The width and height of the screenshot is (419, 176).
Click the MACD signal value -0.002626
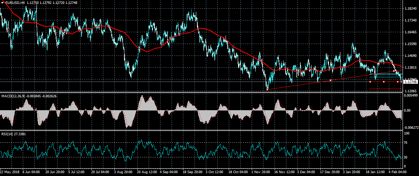49,96
